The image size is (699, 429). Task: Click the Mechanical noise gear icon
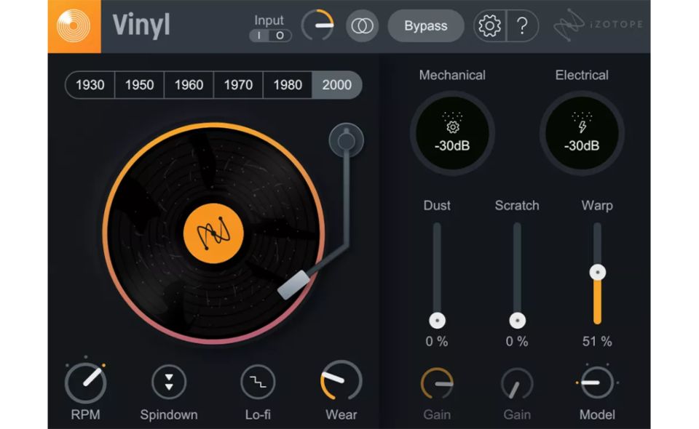452,128
